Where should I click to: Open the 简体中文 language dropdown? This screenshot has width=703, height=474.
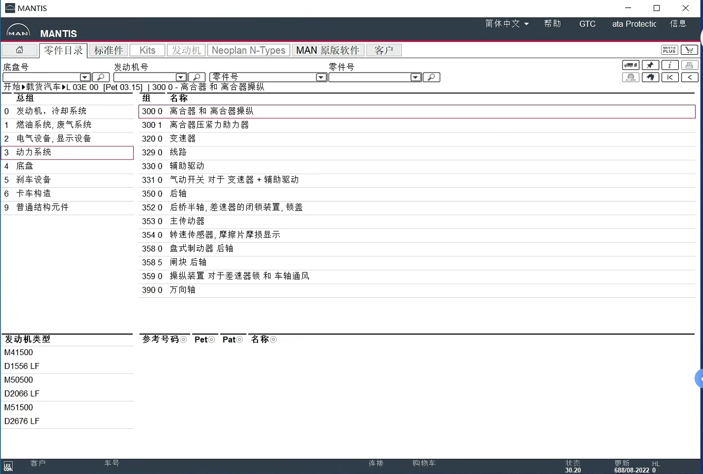pyautogui.click(x=507, y=24)
